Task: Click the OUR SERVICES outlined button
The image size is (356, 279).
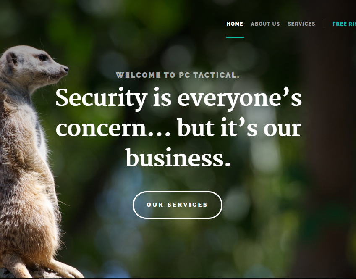Action: 177,205
